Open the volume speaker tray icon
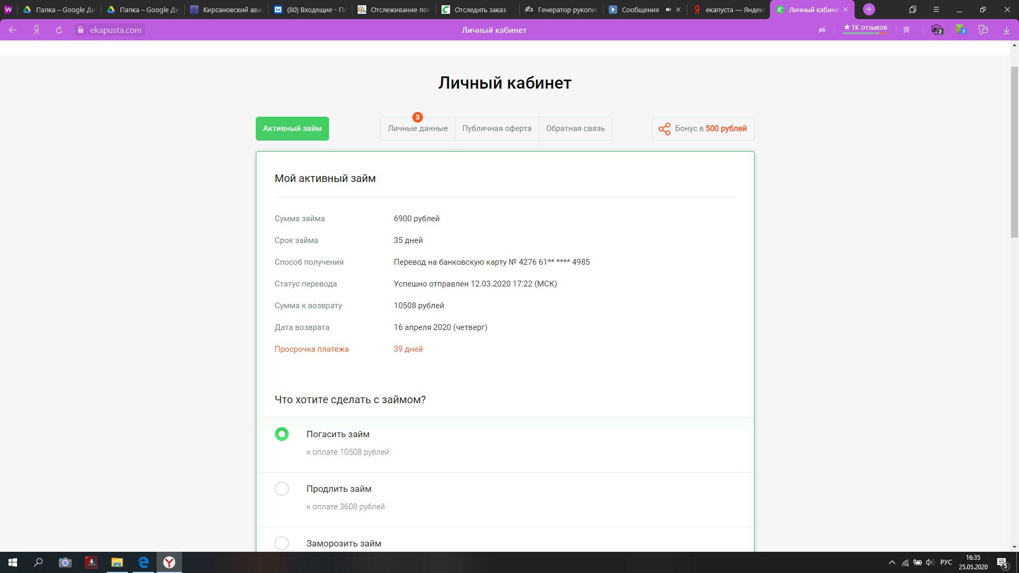The image size is (1019, 573). [x=929, y=562]
